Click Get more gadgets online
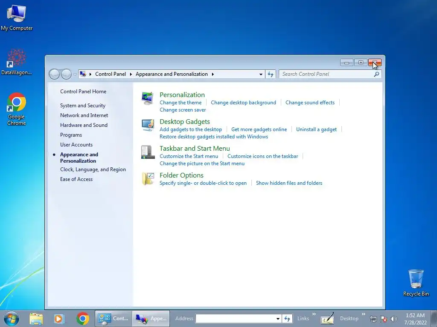This screenshot has width=437, height=327. 259,129
